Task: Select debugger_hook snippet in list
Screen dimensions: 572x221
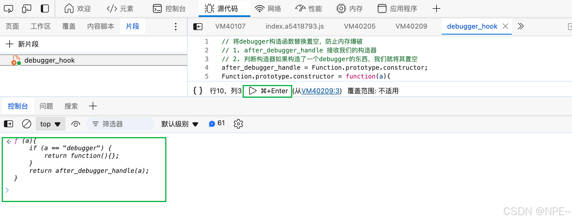Action: 50,60
